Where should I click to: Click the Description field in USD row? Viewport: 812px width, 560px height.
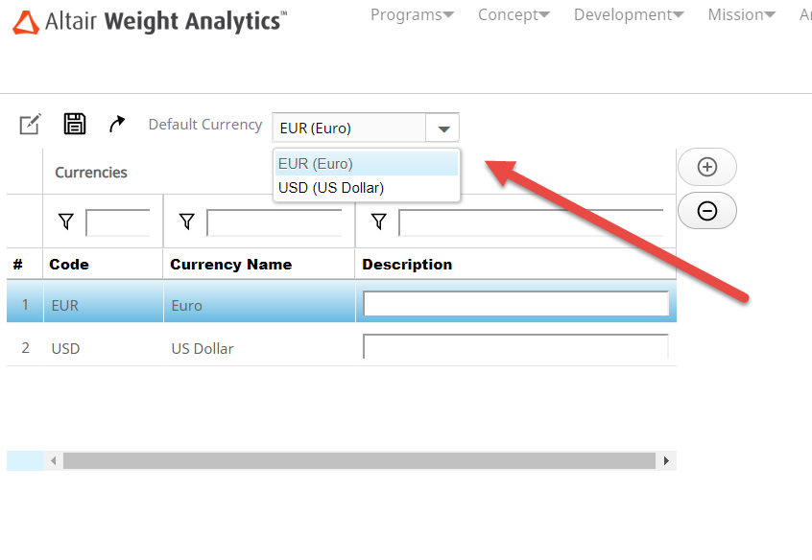coord(515,347)
